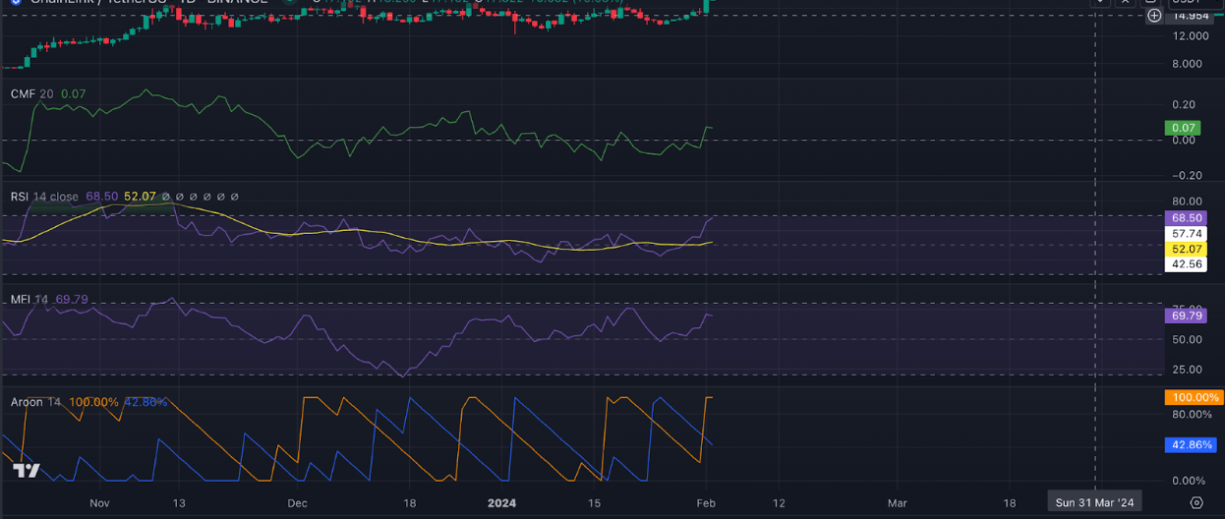Click purple 68.50 value in RSI legend
Image resolution: width=1225 pixels, height=519 pixels.
coord(101,197)
